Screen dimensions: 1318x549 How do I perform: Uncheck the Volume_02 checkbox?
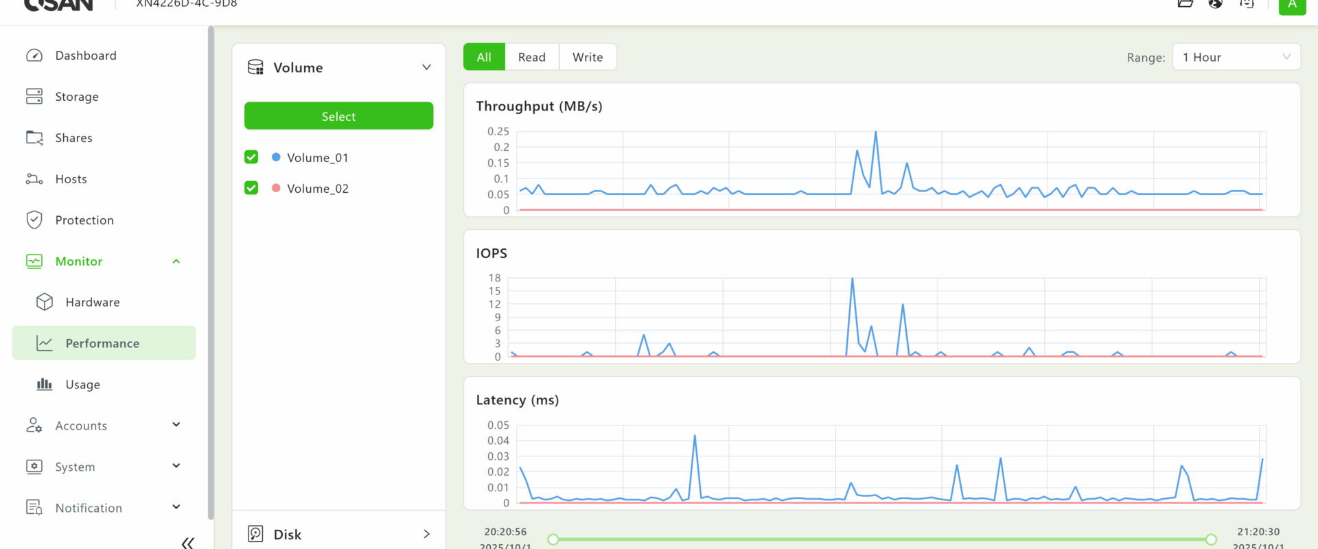(x=251, y=188)
